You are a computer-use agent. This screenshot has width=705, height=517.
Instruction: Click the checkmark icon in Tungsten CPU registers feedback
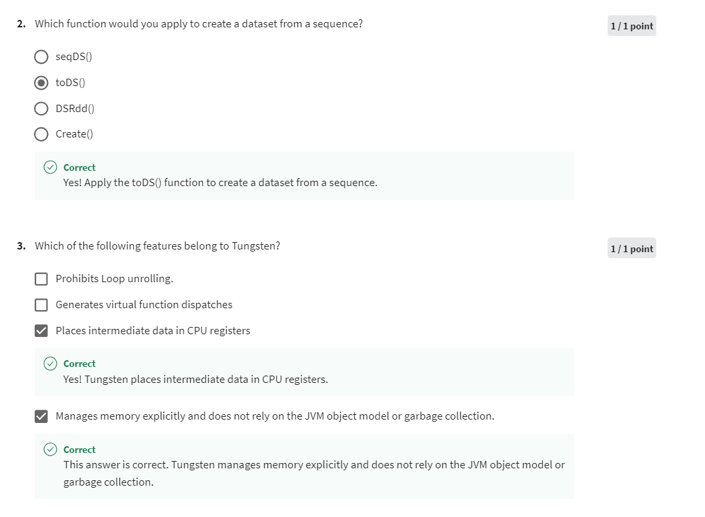[x=50, y=364]
